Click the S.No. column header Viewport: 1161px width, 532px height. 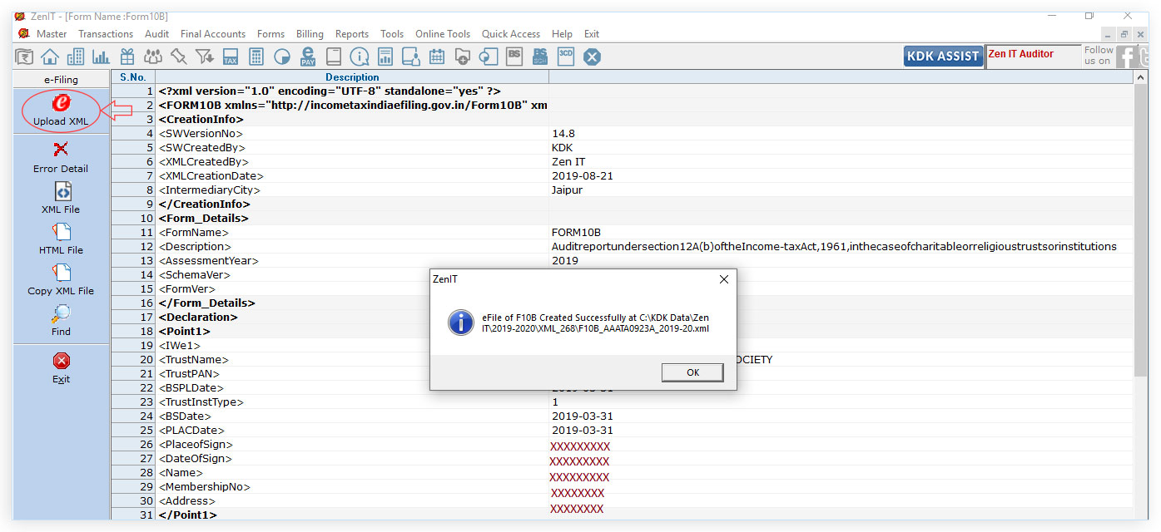pyautogui.click(x=133, y=77)
